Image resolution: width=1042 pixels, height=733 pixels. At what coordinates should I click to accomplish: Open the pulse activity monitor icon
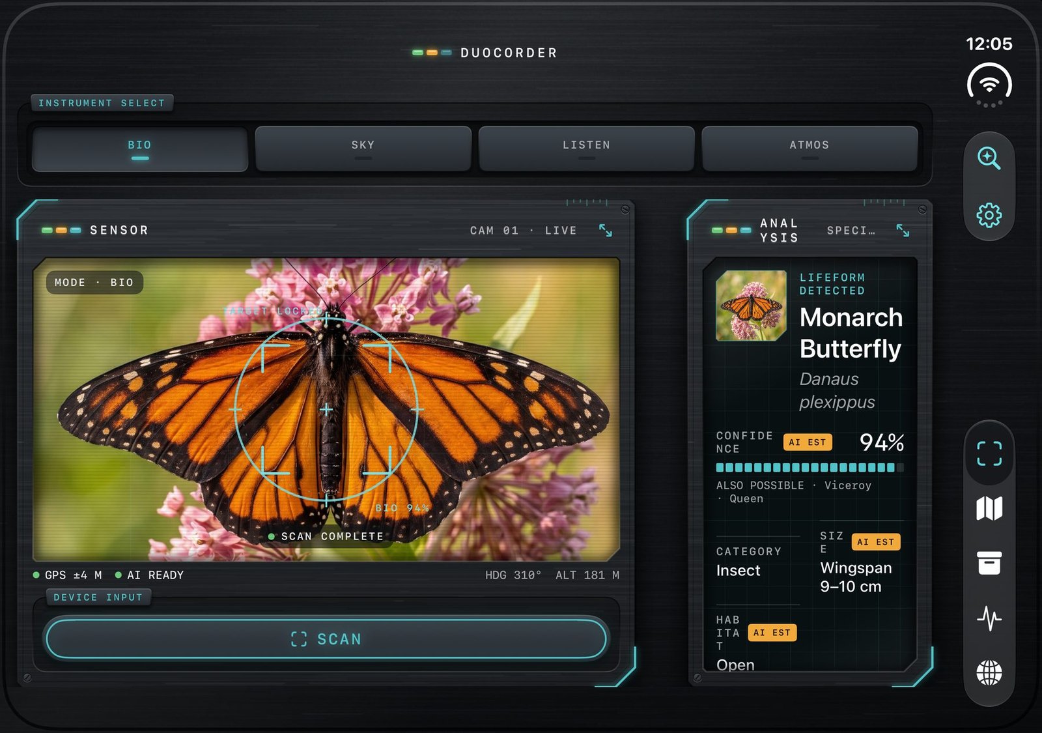coord(989,618)
